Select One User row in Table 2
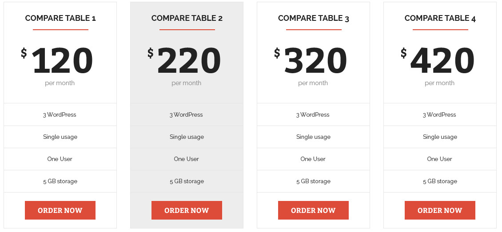502x232 pixels. [x=187, y=159]
